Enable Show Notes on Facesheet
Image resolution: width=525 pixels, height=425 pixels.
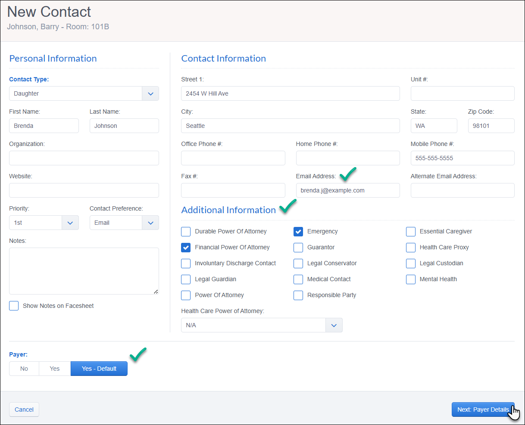coord(14,306)
